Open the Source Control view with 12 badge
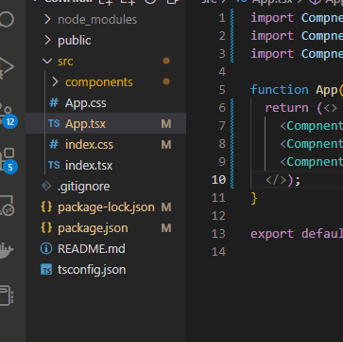 click(x=7, y=115)
